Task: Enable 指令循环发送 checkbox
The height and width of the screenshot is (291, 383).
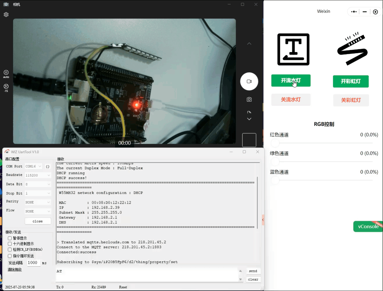Action: tap(10, 256)
